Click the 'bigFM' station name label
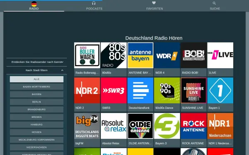Viewport: 249px width, 155px height. (x=79, y=143)
